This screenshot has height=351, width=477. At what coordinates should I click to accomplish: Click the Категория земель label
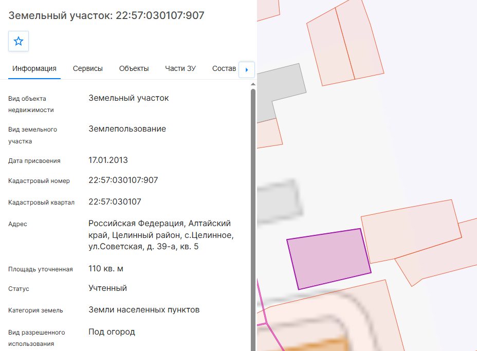pyautogui.click(x=35, y=310)
